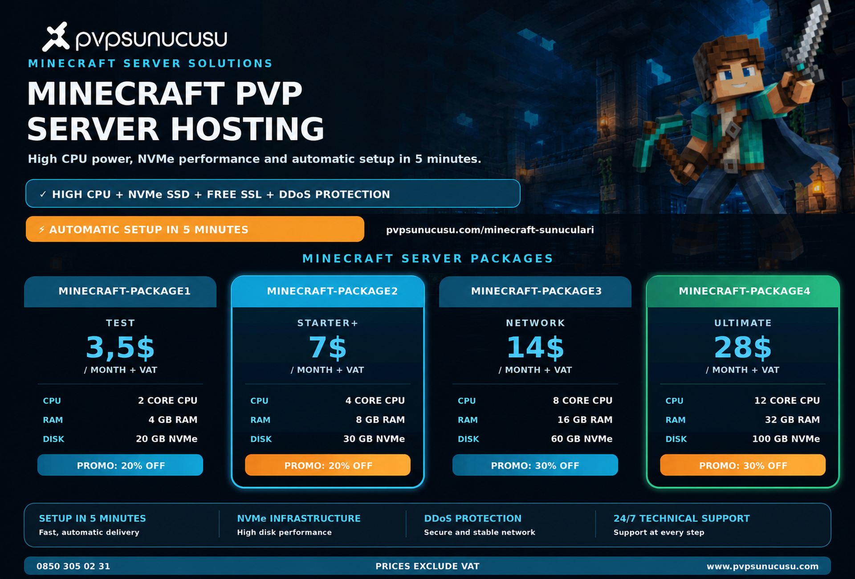
Task: Click the 3,5$ price
Action: (120, 347)
